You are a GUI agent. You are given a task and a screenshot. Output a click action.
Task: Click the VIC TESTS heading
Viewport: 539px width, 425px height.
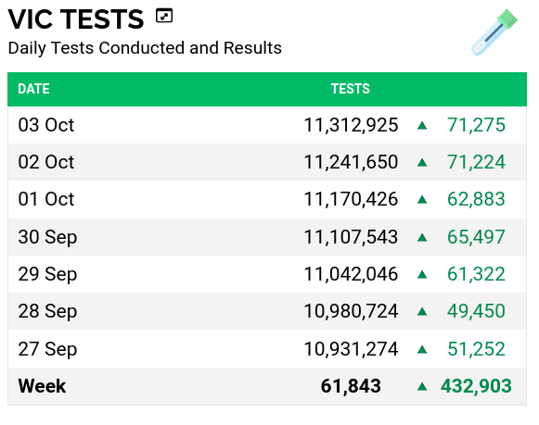coord(76,19)
